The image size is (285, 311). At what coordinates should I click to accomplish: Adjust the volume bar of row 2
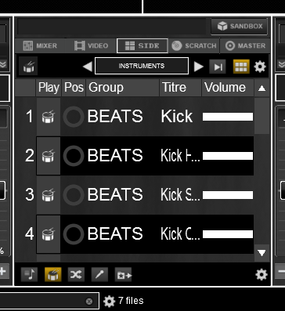[228, 156]
